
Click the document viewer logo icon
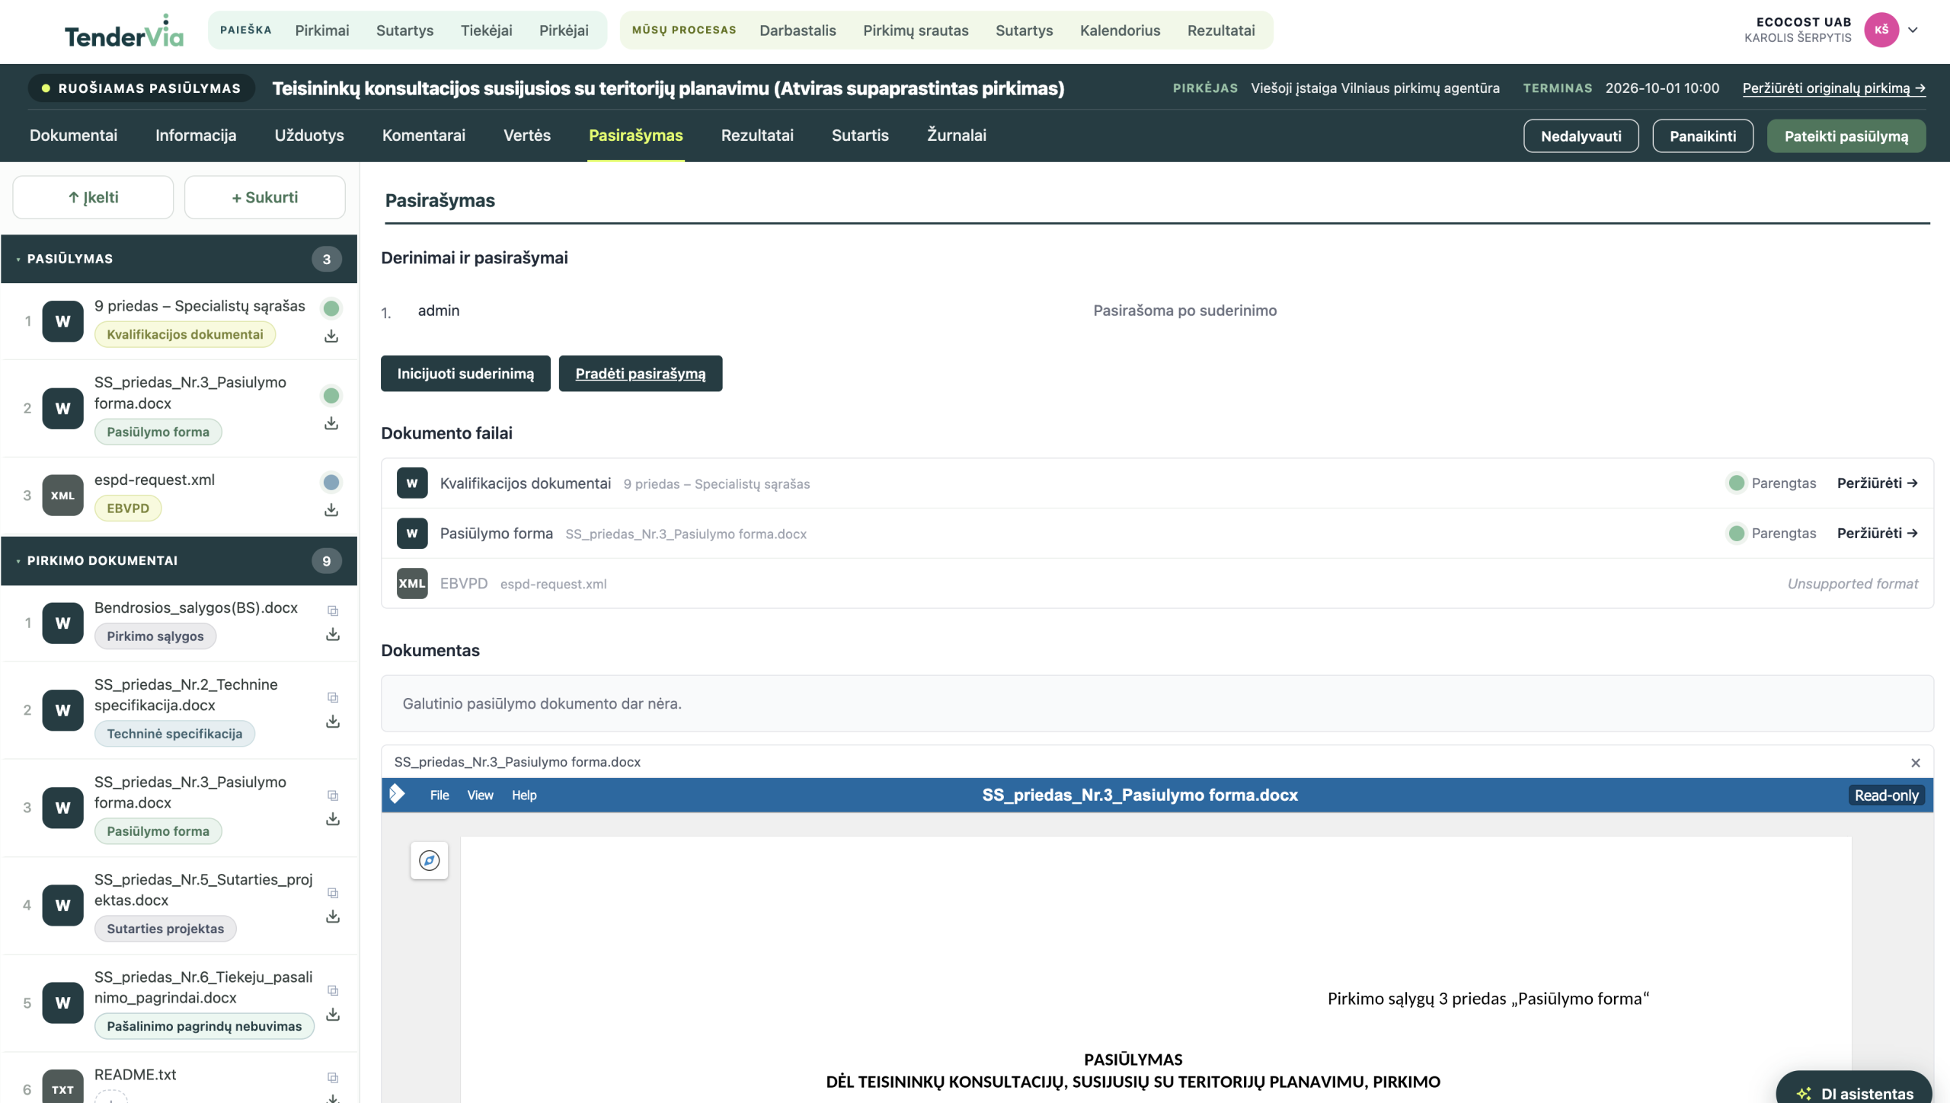[x=398, y=794]
